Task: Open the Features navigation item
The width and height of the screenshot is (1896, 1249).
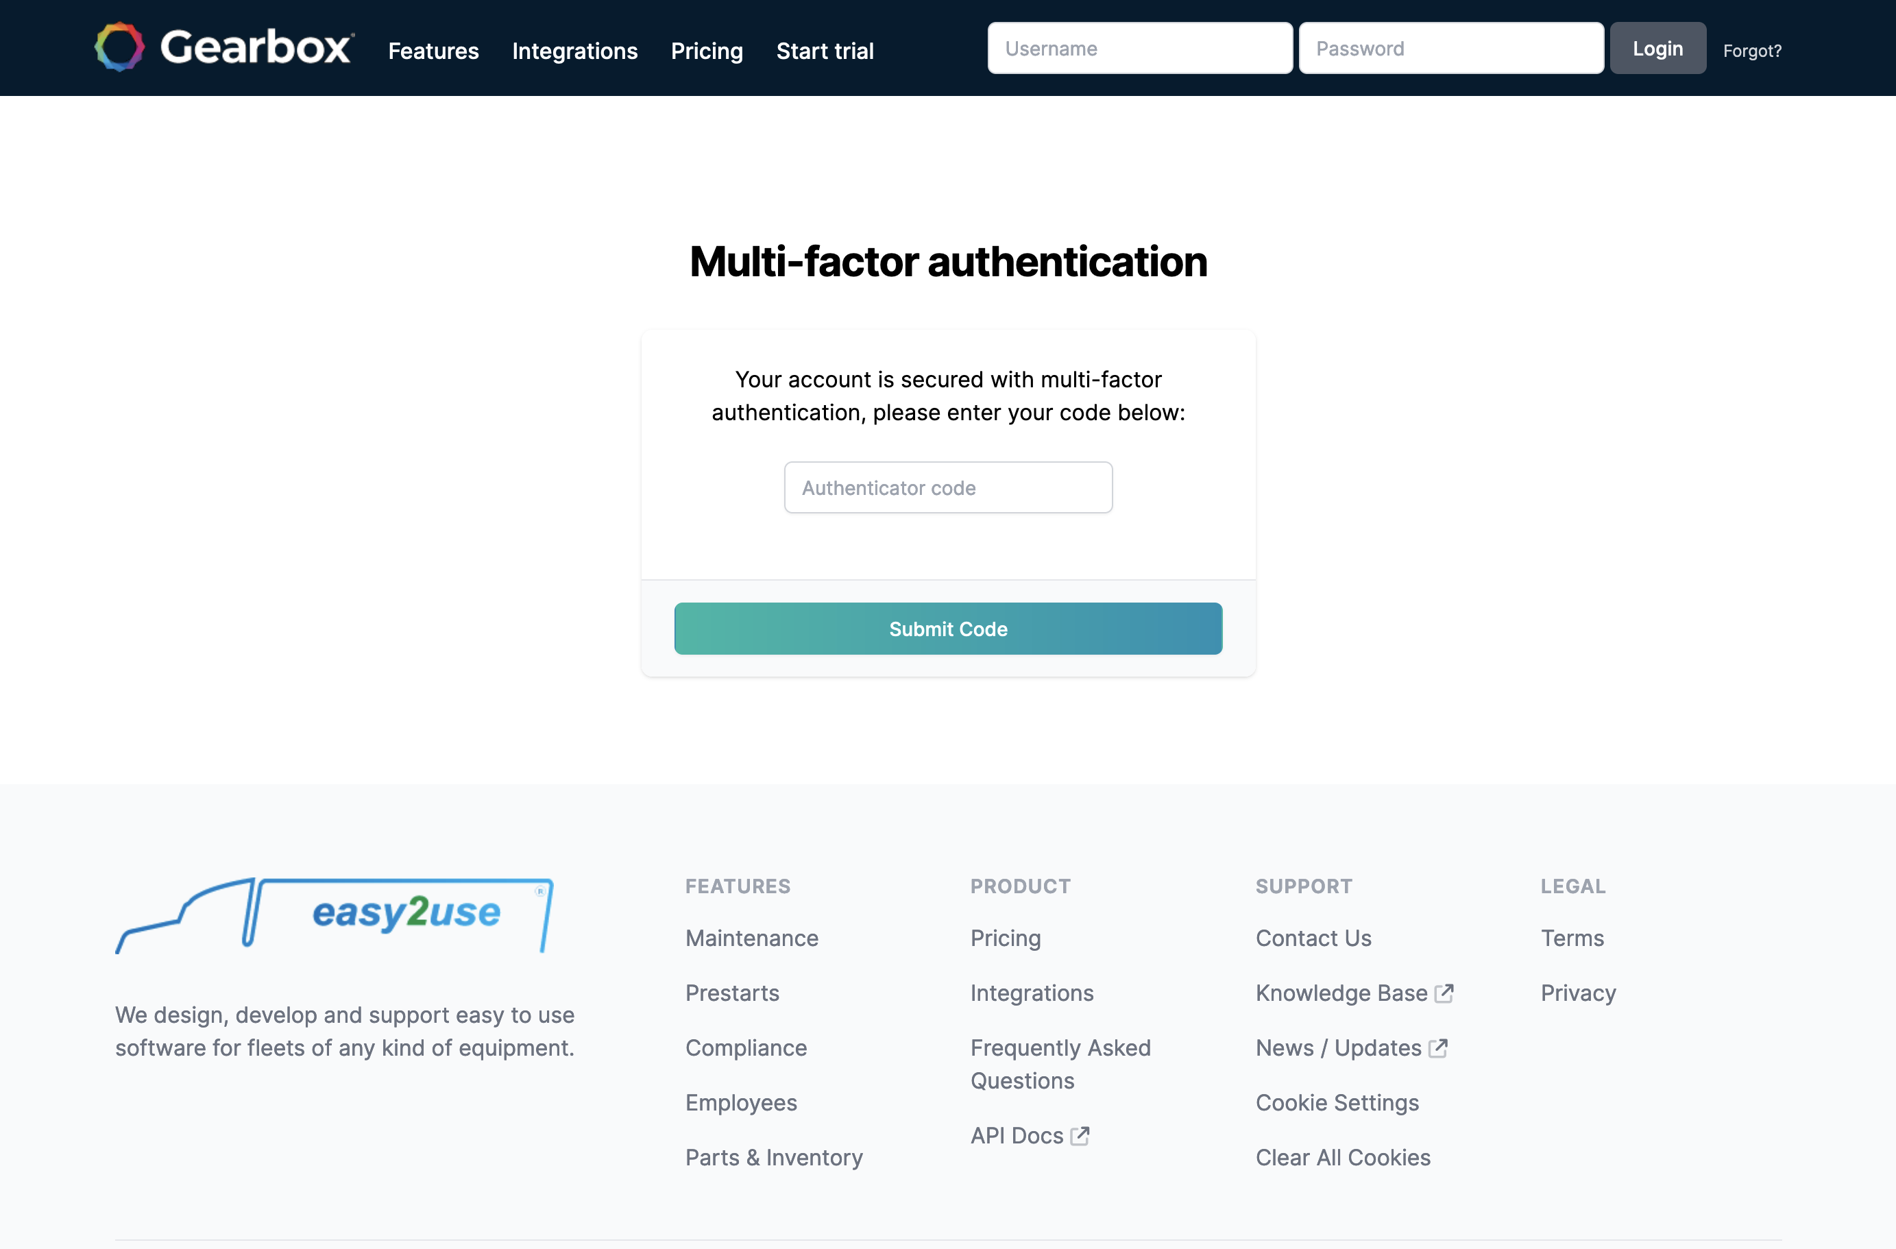Action: 433,50
